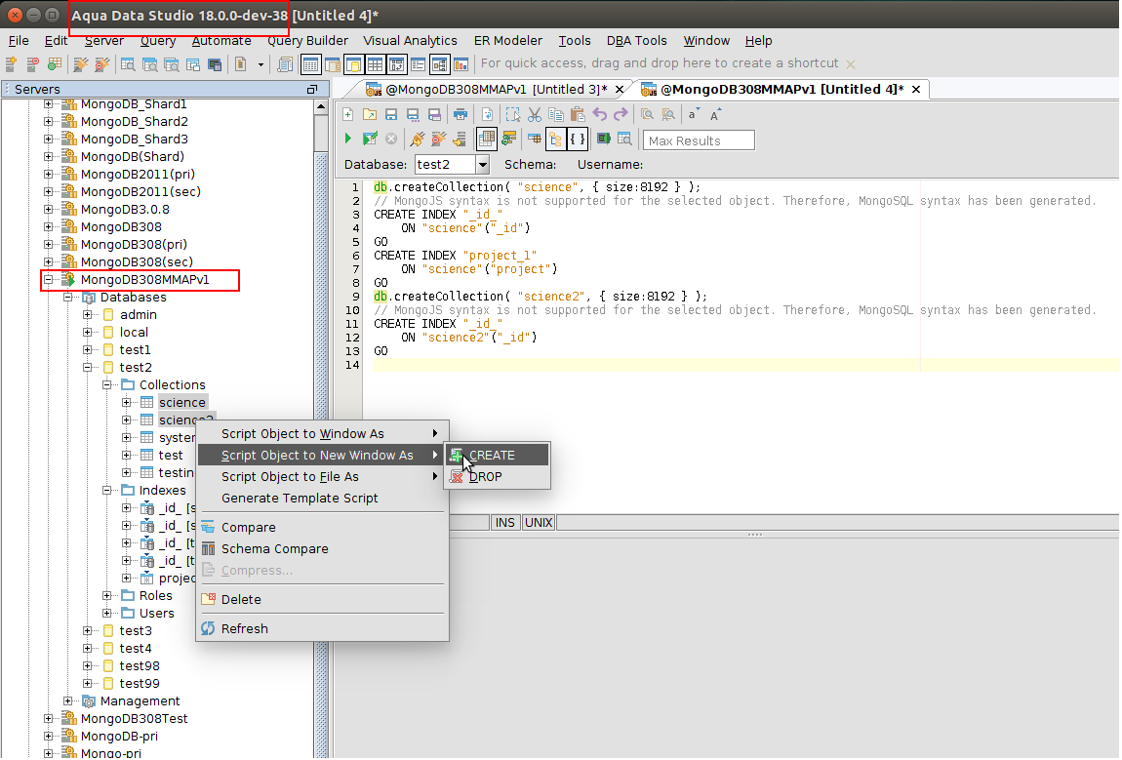
Task: Collapse the MongoDB308MMAPv1 server node
Action: (x=48, y=279)
